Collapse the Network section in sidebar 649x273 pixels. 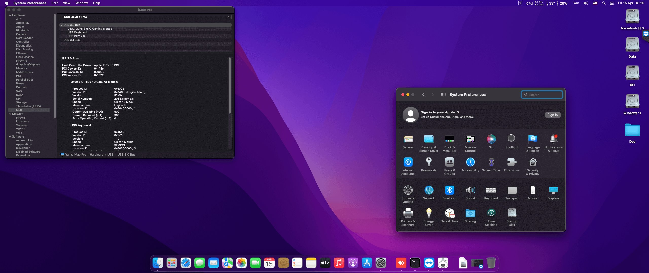point(10,114)
